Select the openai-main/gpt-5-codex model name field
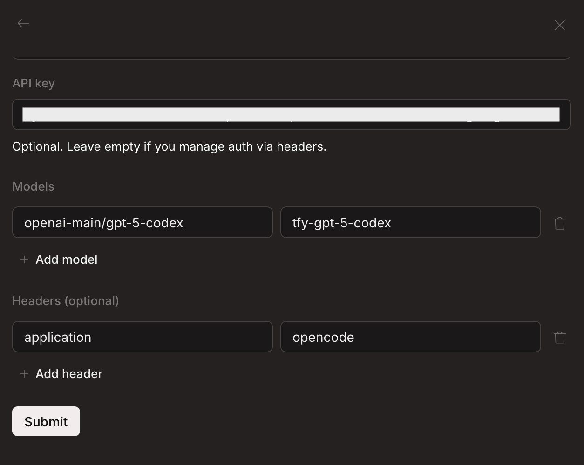The width and height of the screenshot is (584, 465). tap(142, 222)
